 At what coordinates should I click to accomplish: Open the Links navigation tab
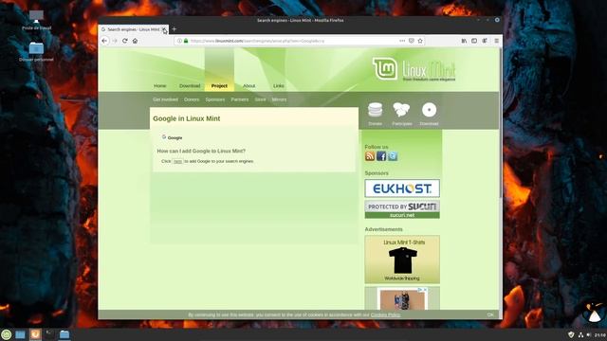tap(279, 86)
